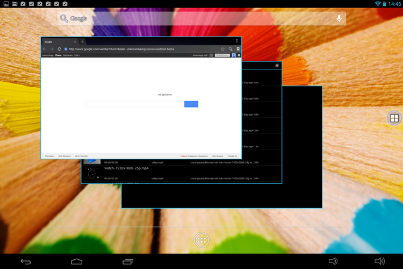Tap the battery status icon
Screen dimensions: 403x269
point(385,4)
